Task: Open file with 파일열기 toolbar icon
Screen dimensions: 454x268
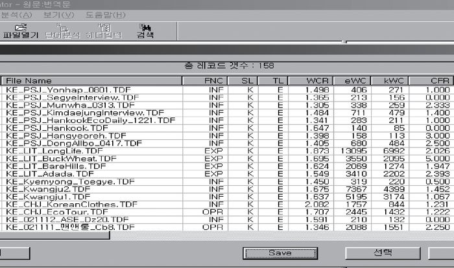Action: pos(21,31)
